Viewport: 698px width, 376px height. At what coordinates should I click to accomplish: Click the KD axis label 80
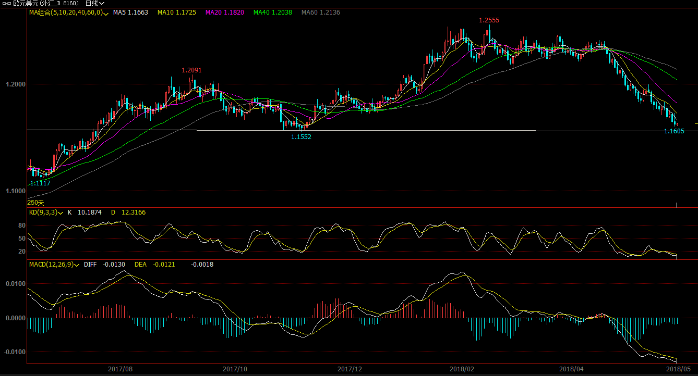click(x=22, y=225)
